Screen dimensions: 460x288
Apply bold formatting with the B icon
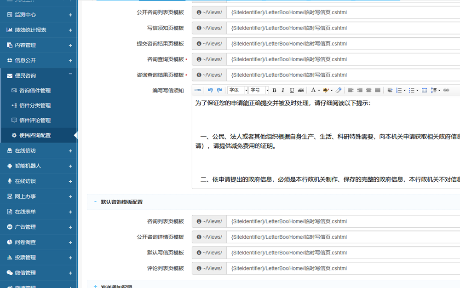tap(275, 90)
